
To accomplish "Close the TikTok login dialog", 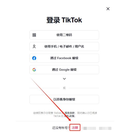I will (x=108, y=9).
